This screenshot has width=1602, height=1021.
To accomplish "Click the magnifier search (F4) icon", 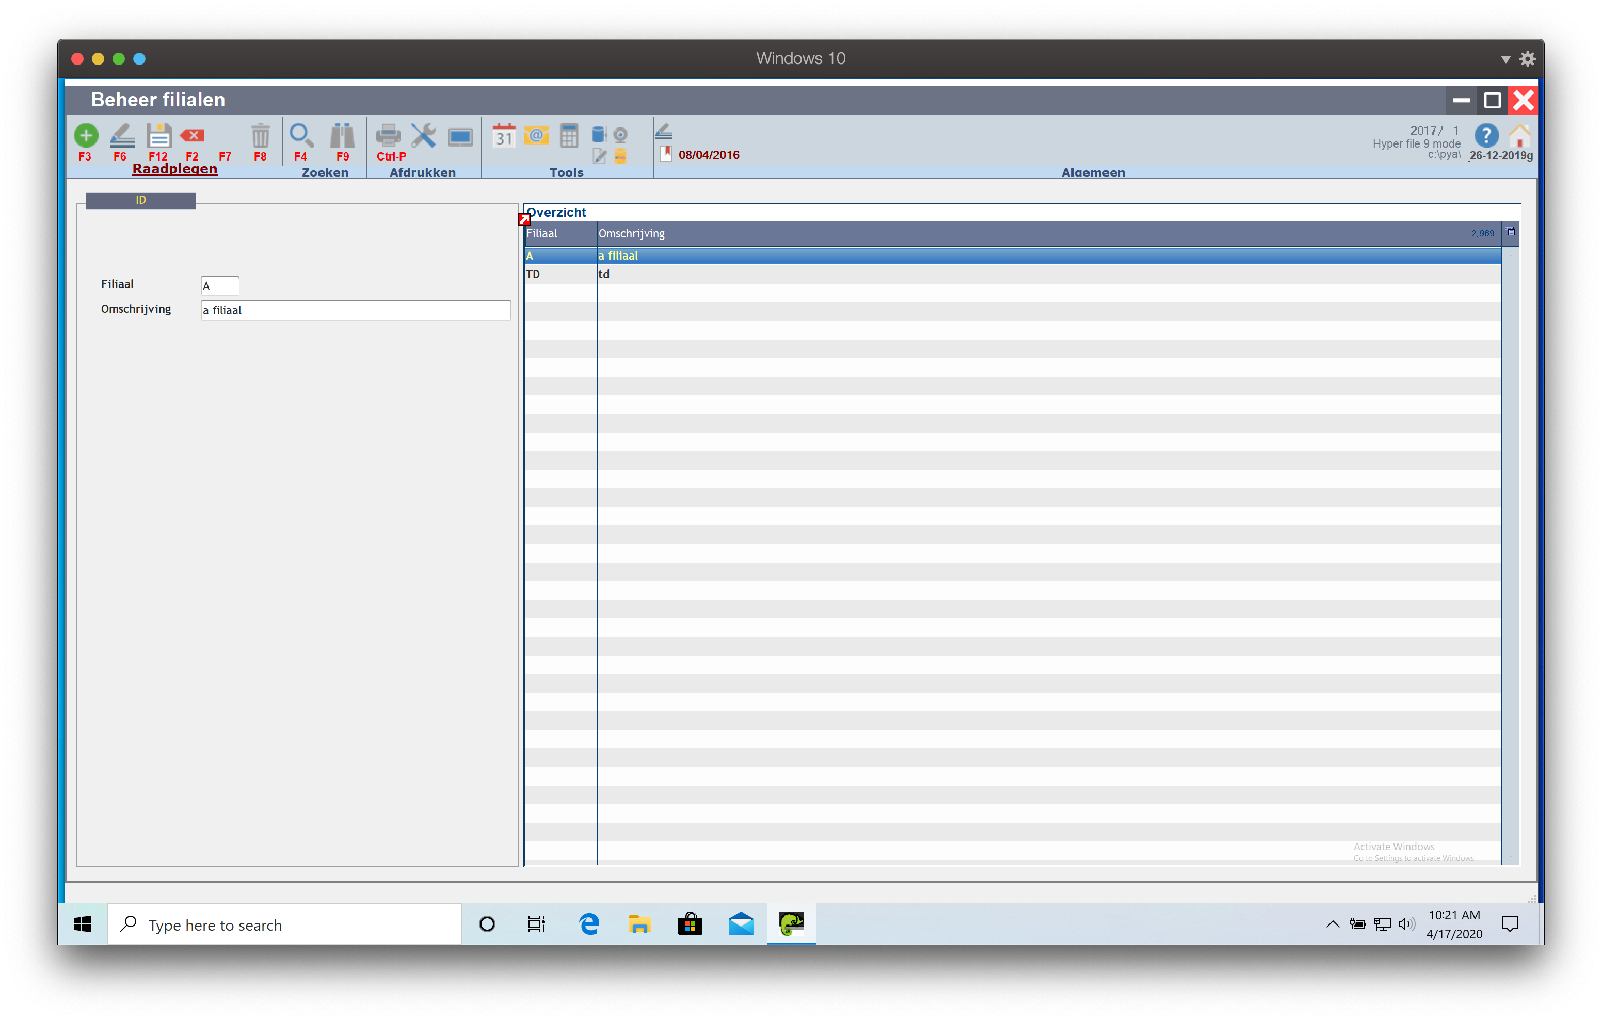I will coord(301,136).
